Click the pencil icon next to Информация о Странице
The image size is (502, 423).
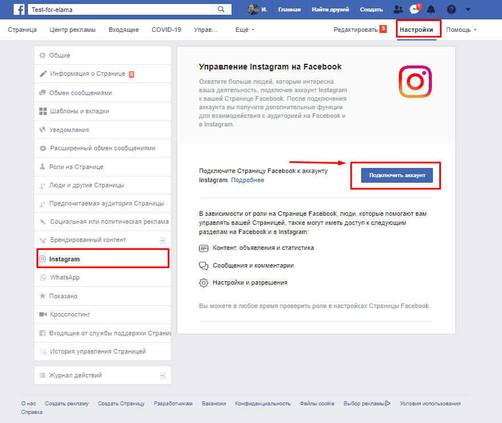point(43,73)
